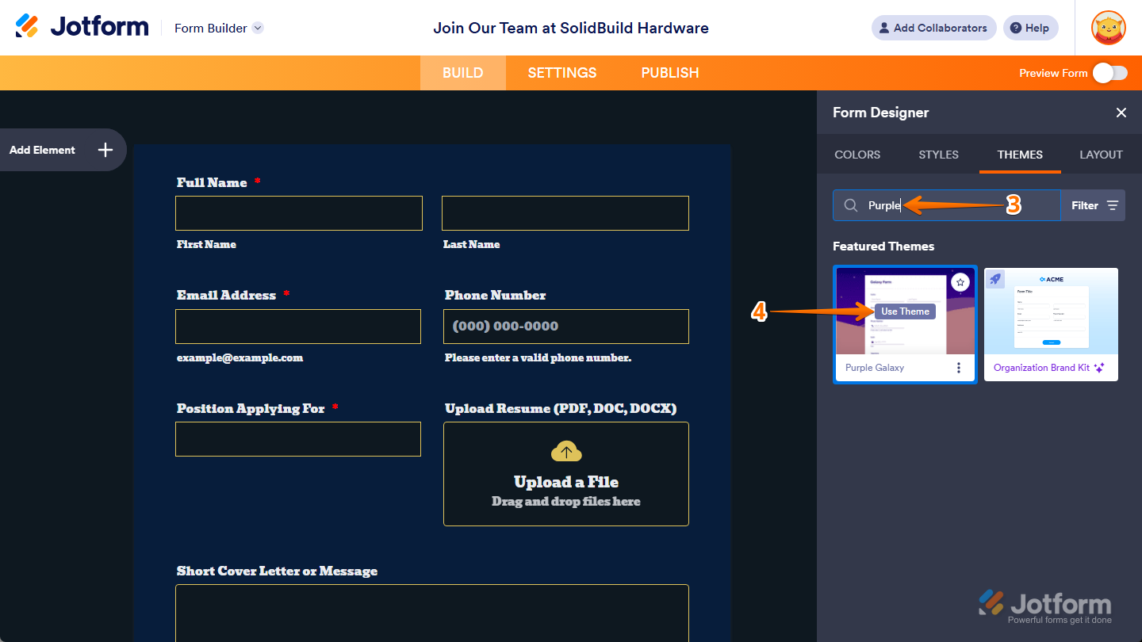
Task: Switch to the BUILD tab
Action: click(x=463, y=73)
